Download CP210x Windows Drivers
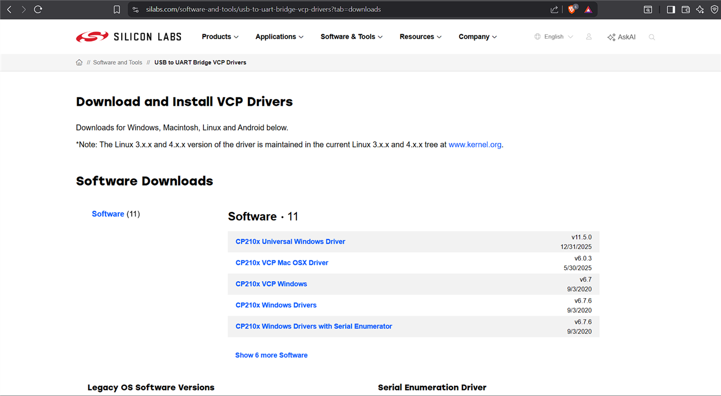 tap(276, 305)
